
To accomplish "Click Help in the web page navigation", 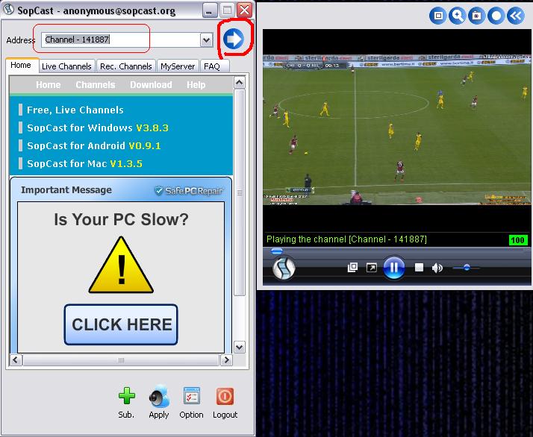I will coord(196,84).
